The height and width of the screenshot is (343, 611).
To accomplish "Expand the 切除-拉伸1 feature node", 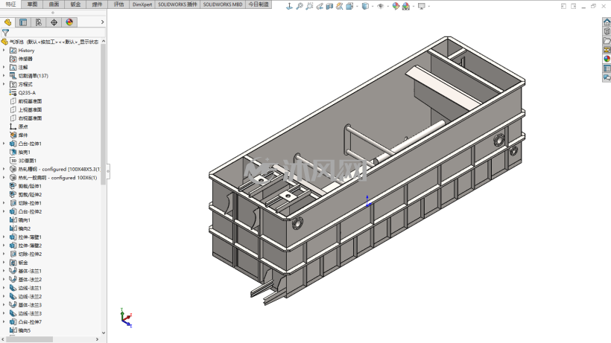I will click(4, 203).
